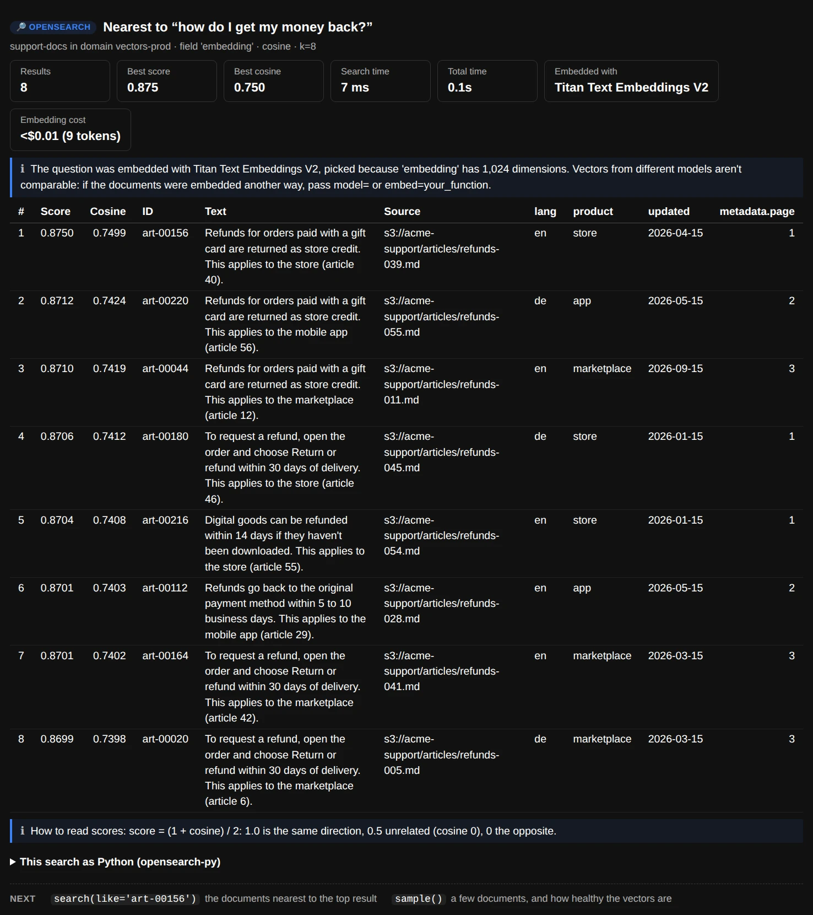This screenshot has width=813, height=915.
Task: Click the Score column header
Action: [x=55, y=212]
